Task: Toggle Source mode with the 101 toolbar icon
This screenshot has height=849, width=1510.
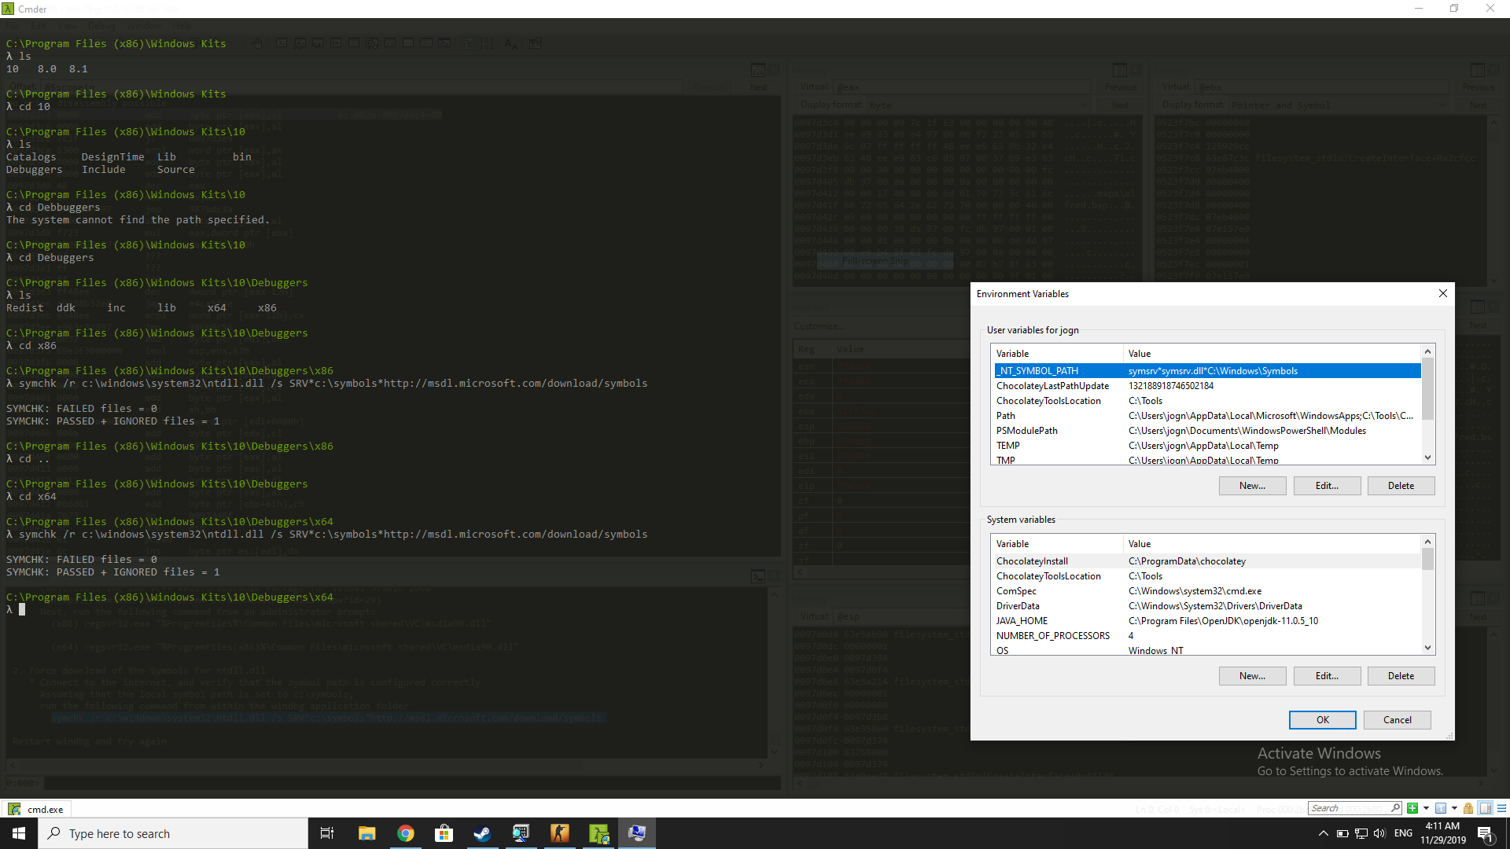Action: pyautogui.click(x=488, y=44)
